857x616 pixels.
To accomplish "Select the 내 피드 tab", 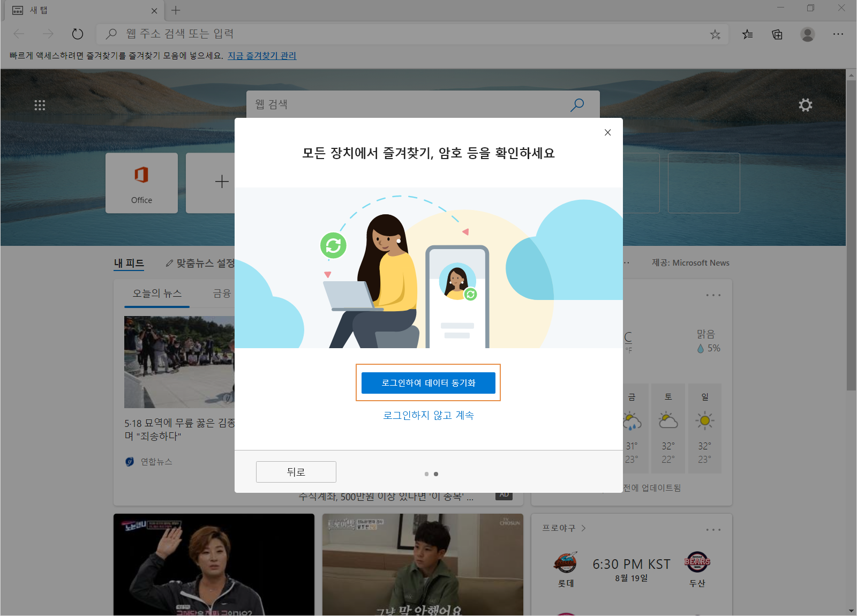I will click(129, 263).
